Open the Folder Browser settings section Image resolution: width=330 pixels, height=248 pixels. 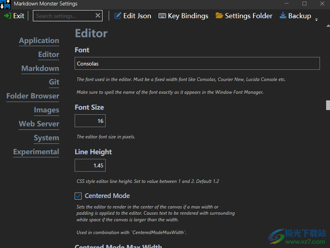coord(33,96)
